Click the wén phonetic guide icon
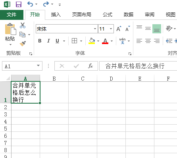The height and width of the screenshot is (158, 177). coord(122,41)
